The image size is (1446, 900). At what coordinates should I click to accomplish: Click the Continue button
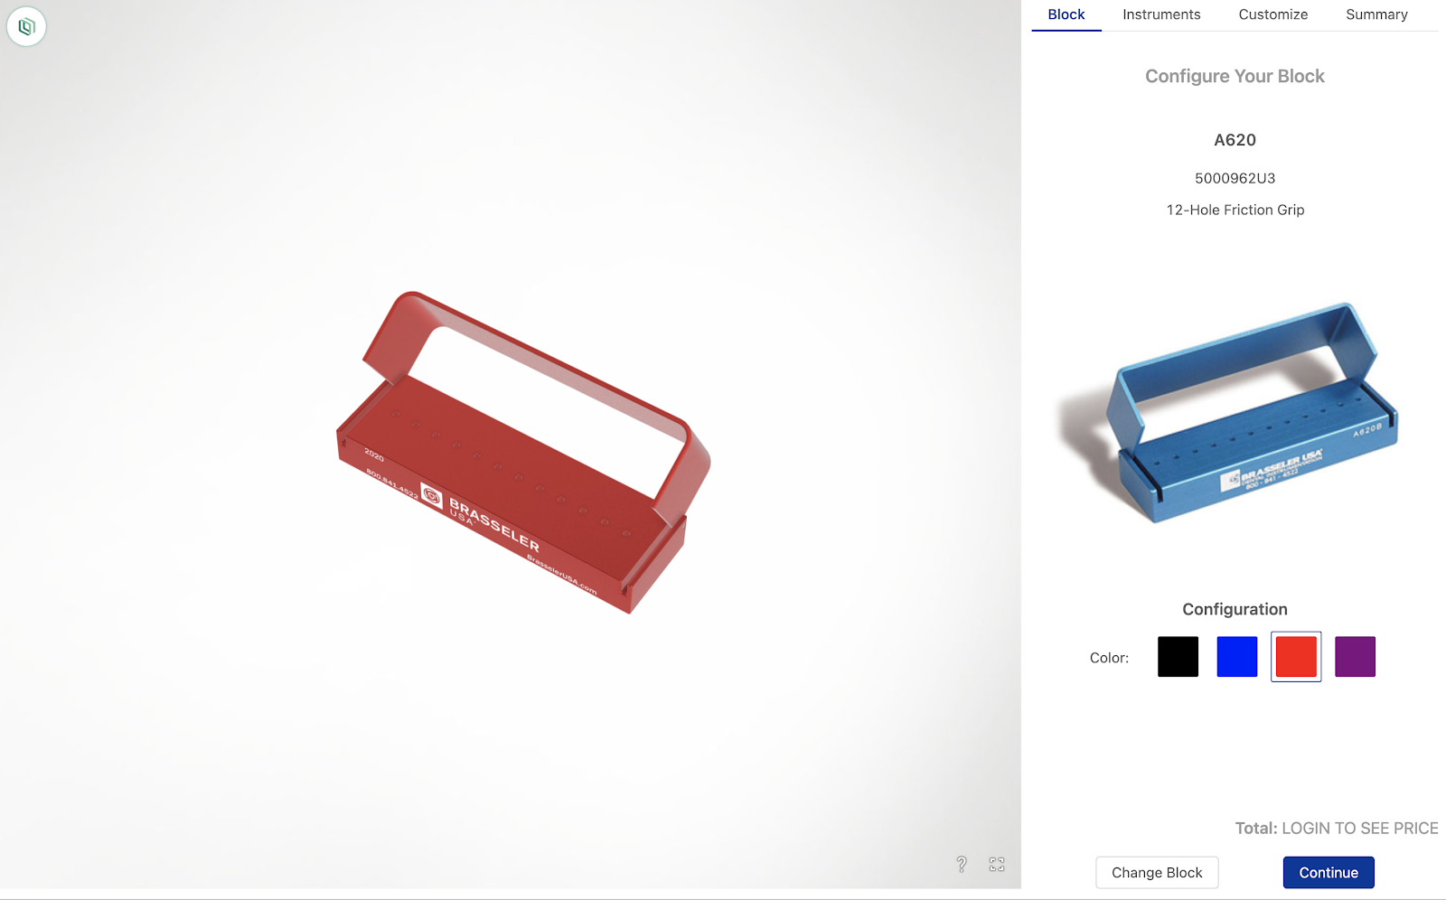(x=1329, y=873)
